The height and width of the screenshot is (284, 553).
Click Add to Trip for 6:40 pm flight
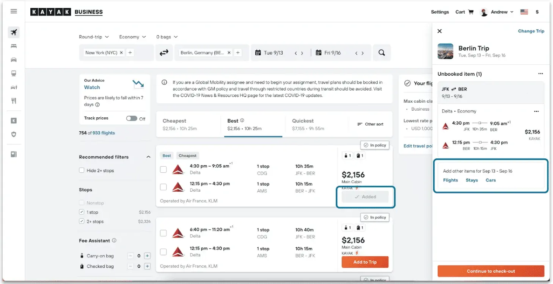click(365, 262)
